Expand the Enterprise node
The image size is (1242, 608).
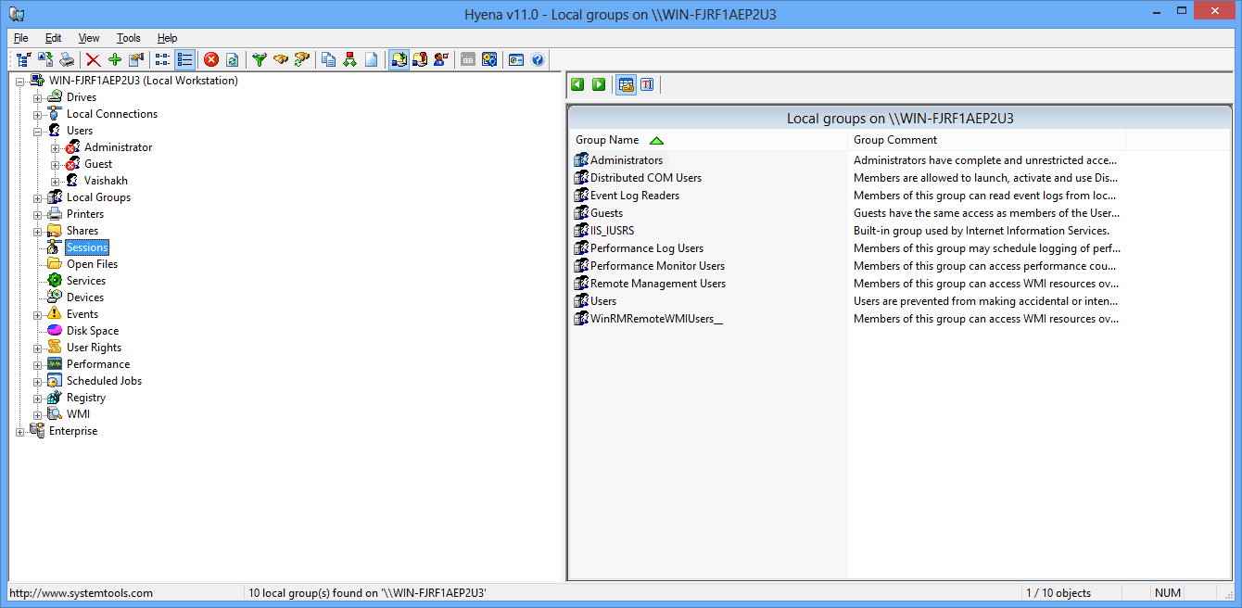click(x=20, y=430)
